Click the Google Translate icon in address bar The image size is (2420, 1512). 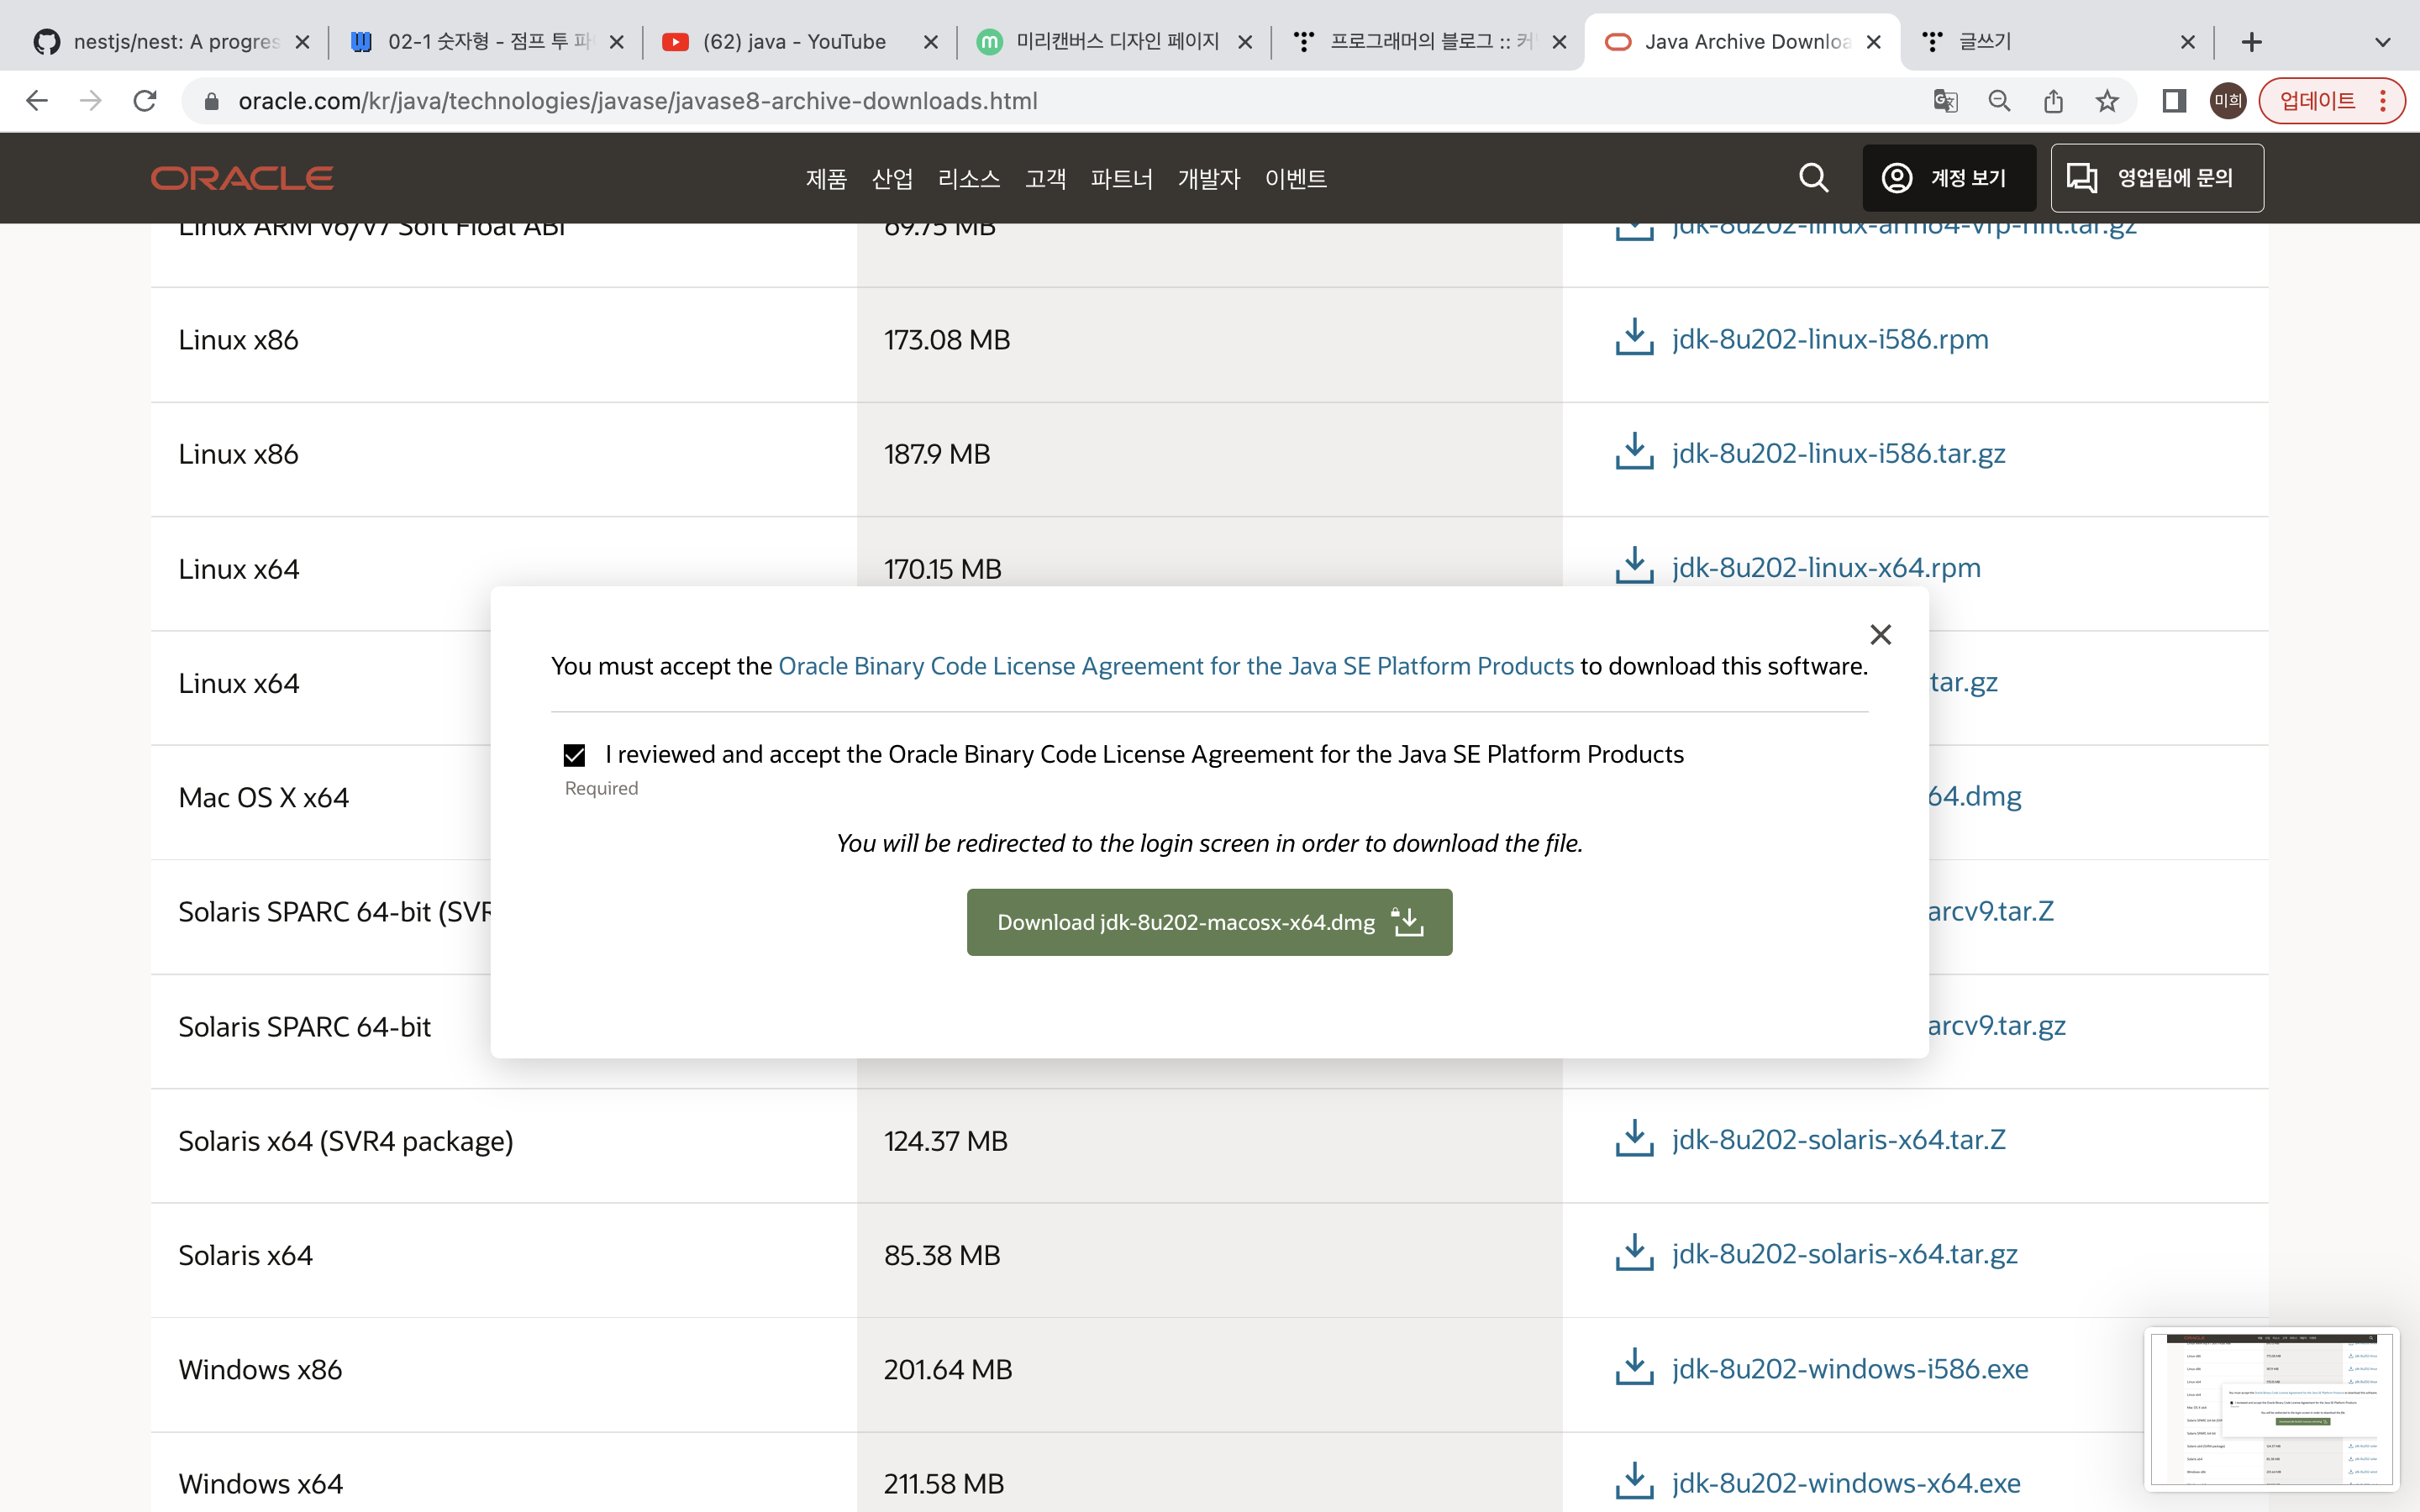point(1945,101)
